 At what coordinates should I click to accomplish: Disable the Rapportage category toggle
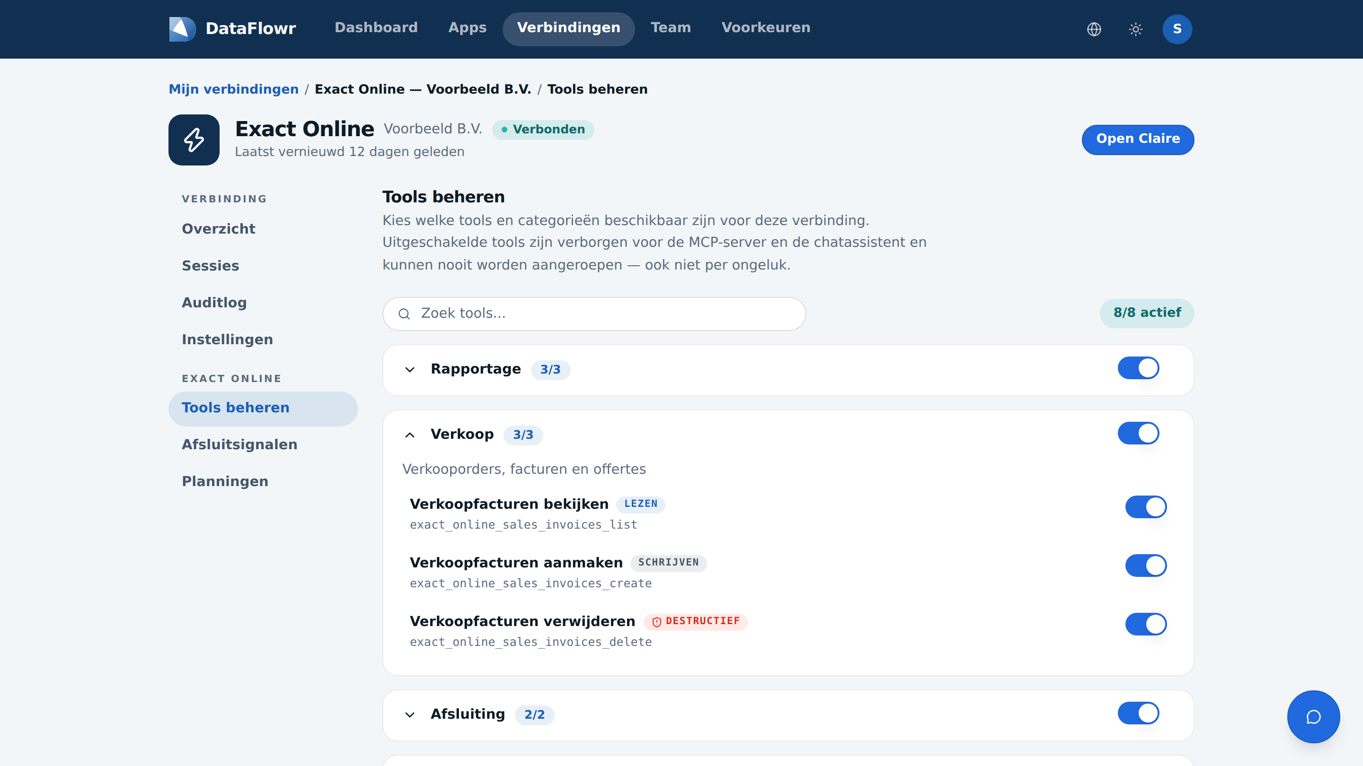point(1138,368)
